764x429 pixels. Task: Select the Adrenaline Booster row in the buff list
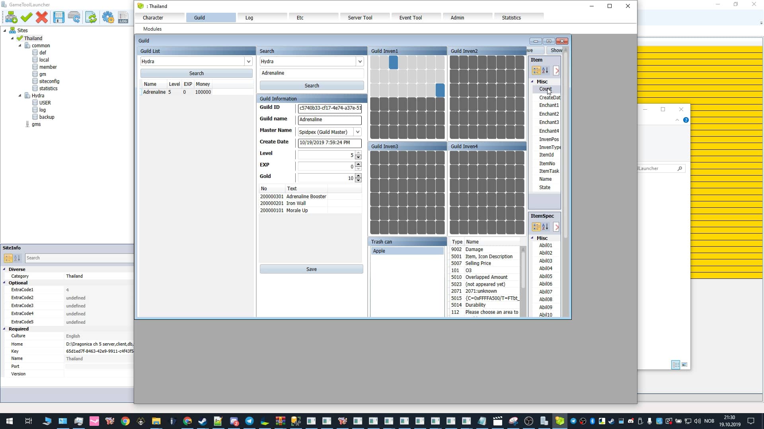306,196
